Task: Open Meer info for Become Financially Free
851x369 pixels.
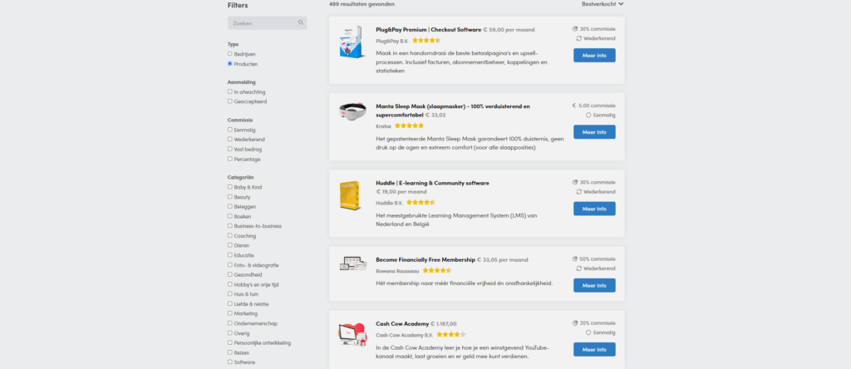Action: [594, 285]
